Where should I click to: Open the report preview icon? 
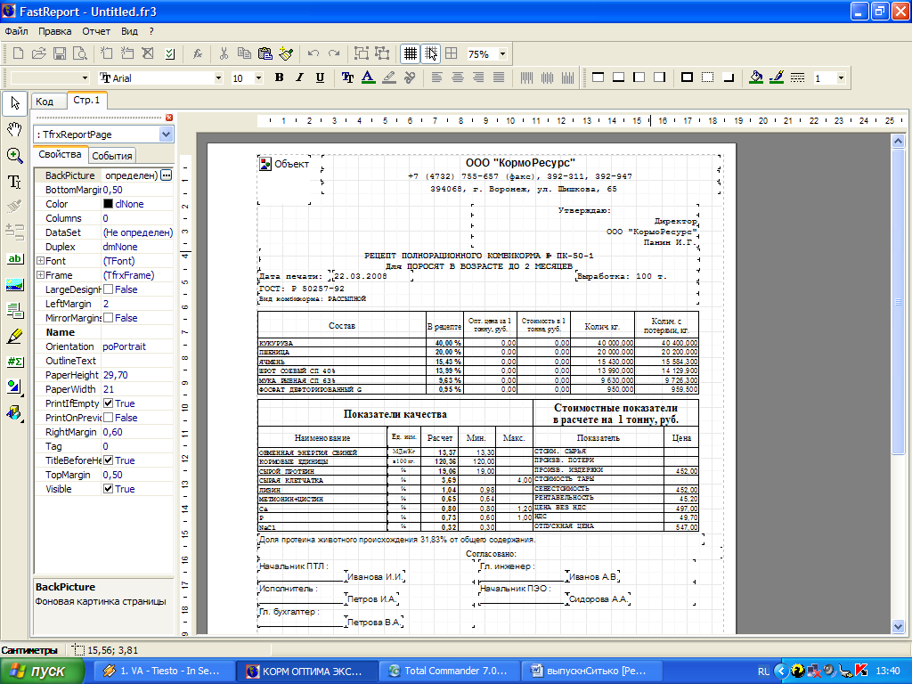[x=79, y=54]
